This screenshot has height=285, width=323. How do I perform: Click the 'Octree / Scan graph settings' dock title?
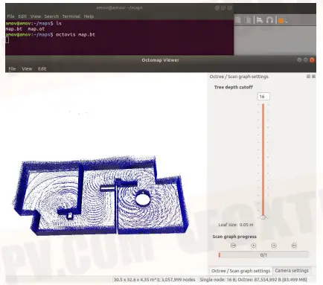[x=239, y=77]
